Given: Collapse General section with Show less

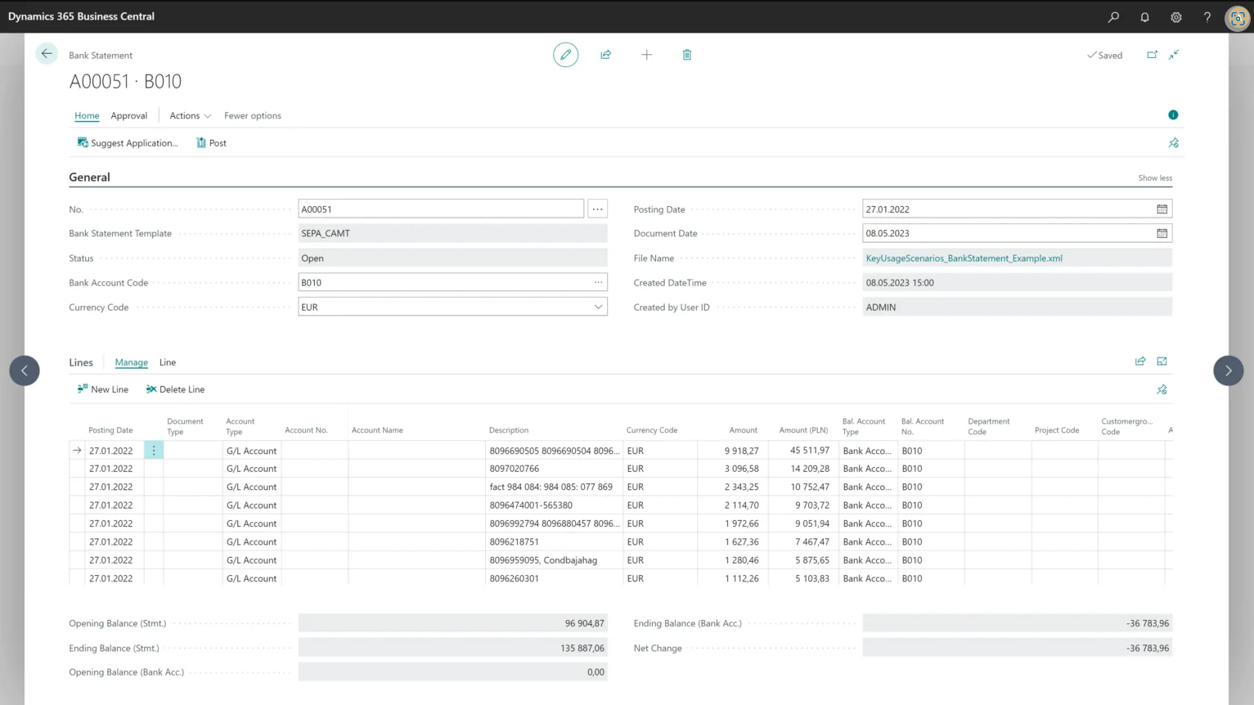Looking at the screenshot, I should click(x=1154, y=178).
